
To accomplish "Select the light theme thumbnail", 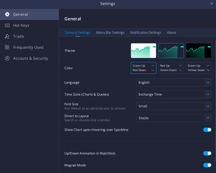I will point(143,50).
